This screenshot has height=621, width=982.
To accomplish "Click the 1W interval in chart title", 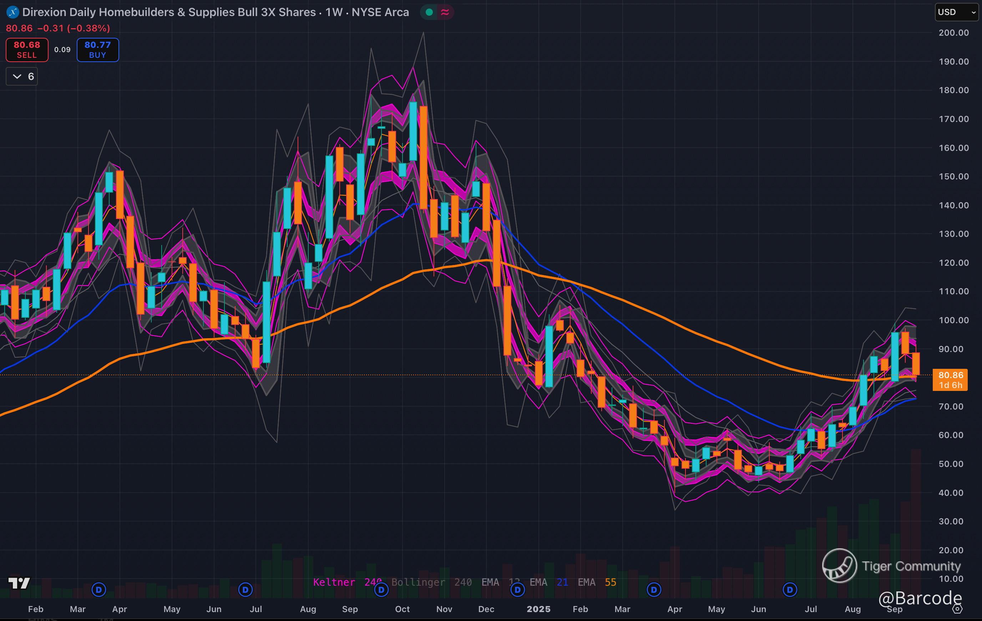I will click(x=334, y=12).
